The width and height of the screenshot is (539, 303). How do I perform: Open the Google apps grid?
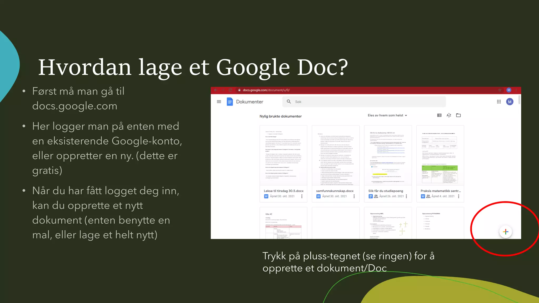(499, 102)
